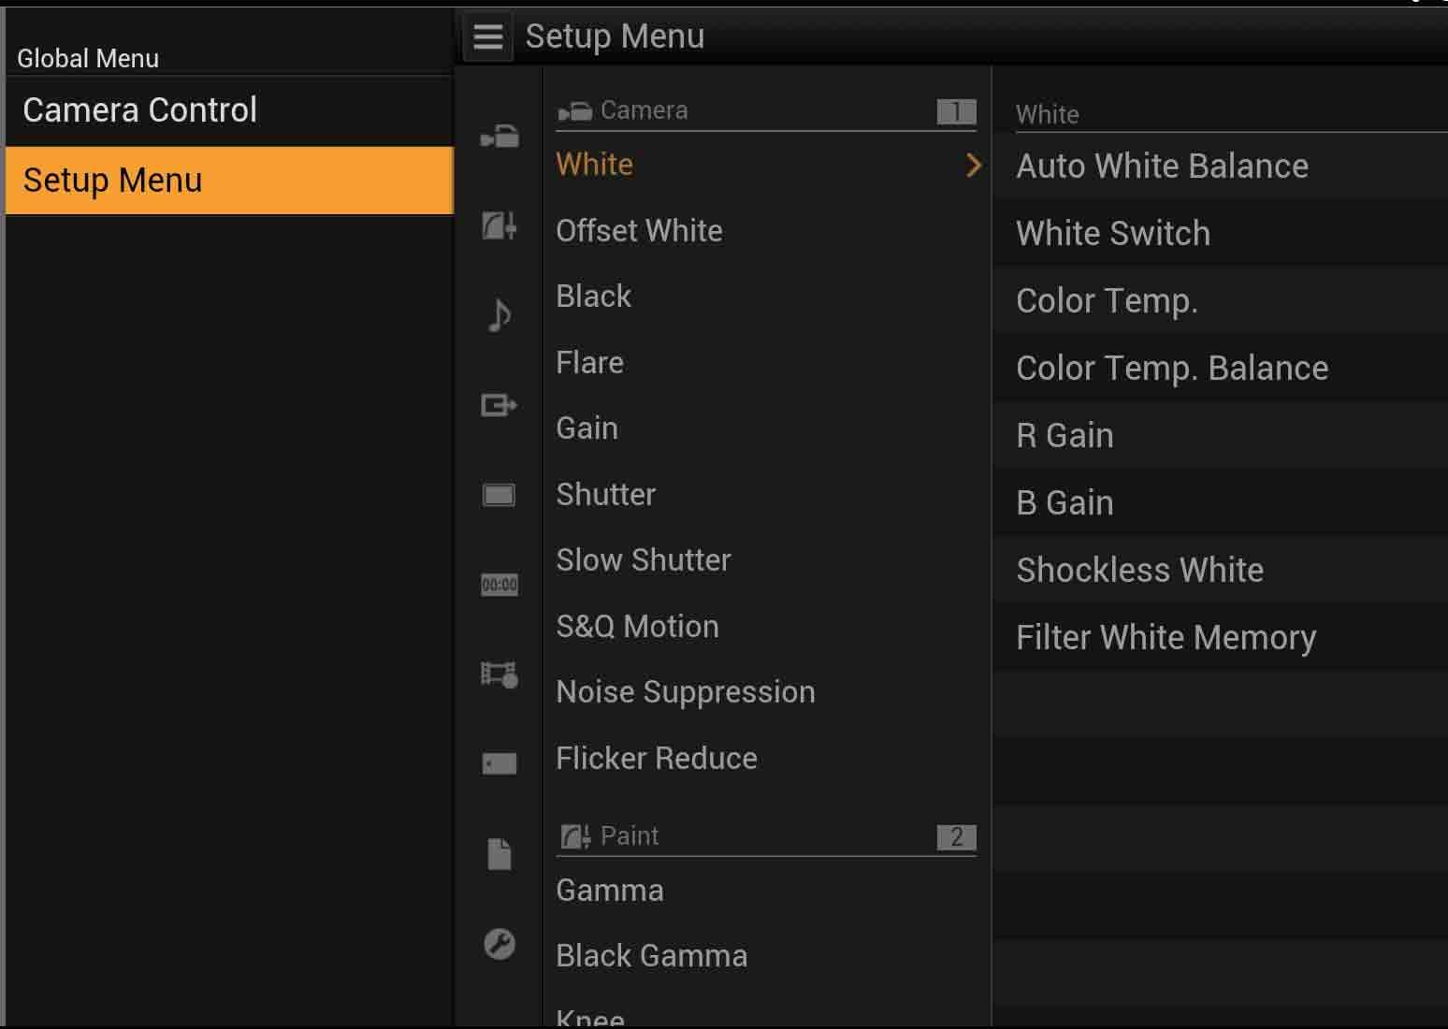The height and width of the screenshot is (1029, 1448).
Task: Open Gamma under Paint section
Action: (x=610, y=891)
